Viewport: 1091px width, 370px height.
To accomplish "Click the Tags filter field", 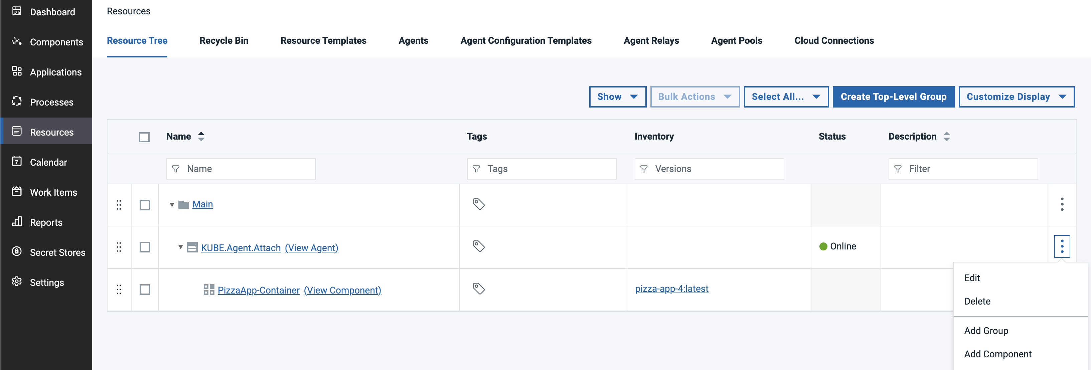I will [x=541, y=169].
